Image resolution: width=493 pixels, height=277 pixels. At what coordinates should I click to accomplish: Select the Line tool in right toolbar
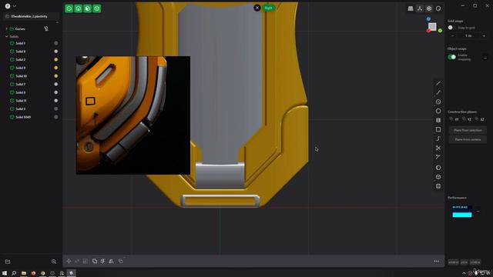tap(438, 83)
